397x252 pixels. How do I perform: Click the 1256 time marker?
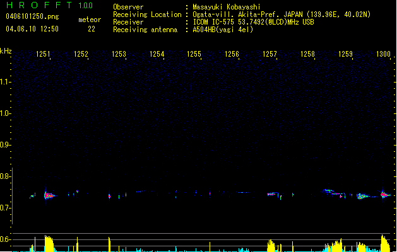point(232,54)
